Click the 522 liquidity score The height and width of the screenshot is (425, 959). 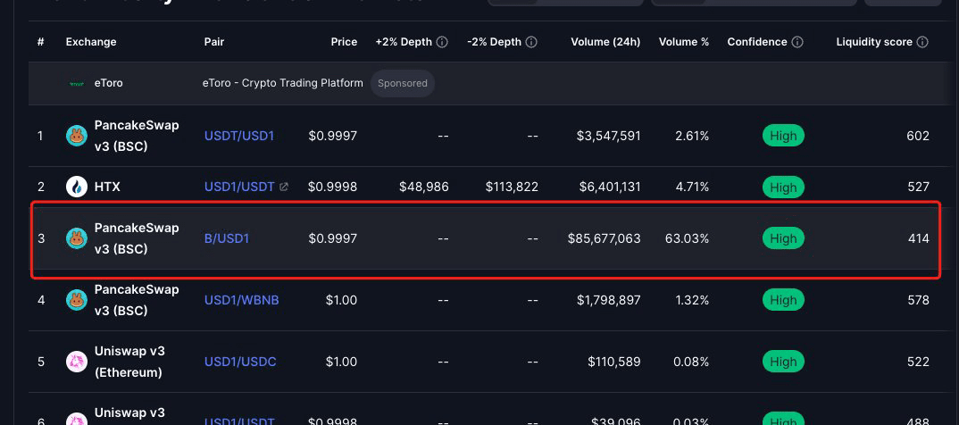pyautogui.click(x=918, y=362)
